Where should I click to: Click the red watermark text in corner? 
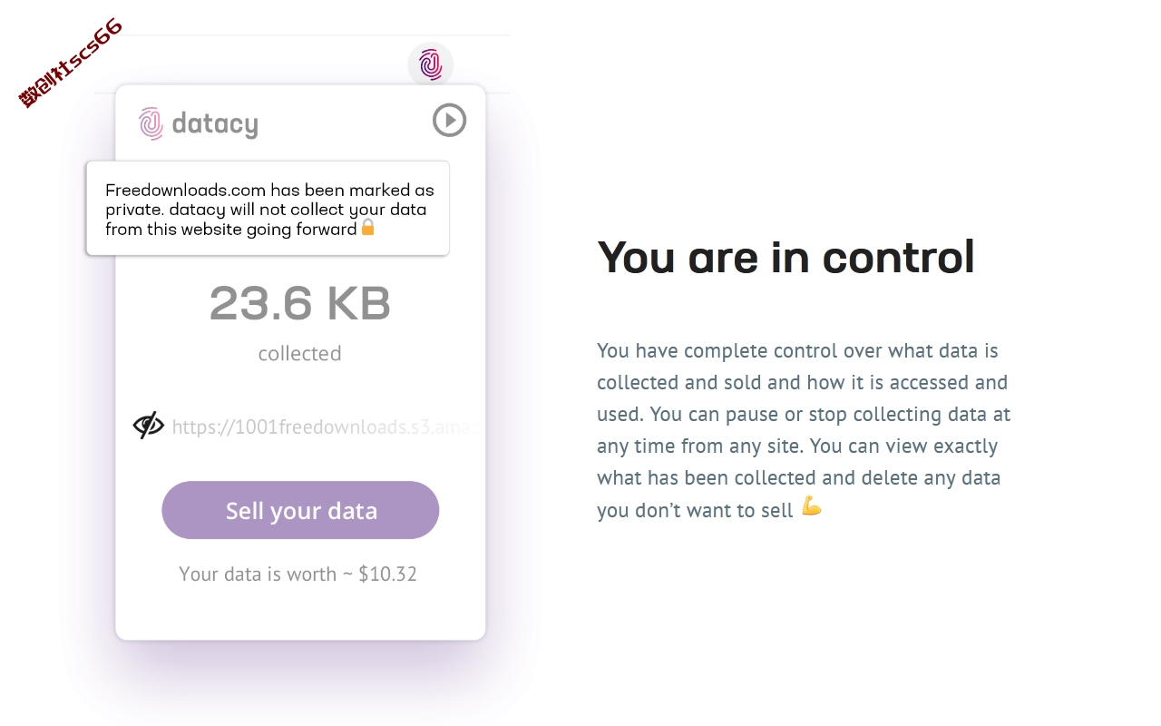point(71,64)
